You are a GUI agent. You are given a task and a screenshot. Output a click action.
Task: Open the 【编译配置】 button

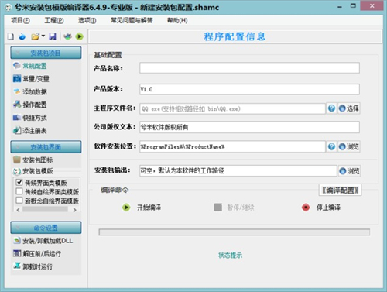[340, 191]
